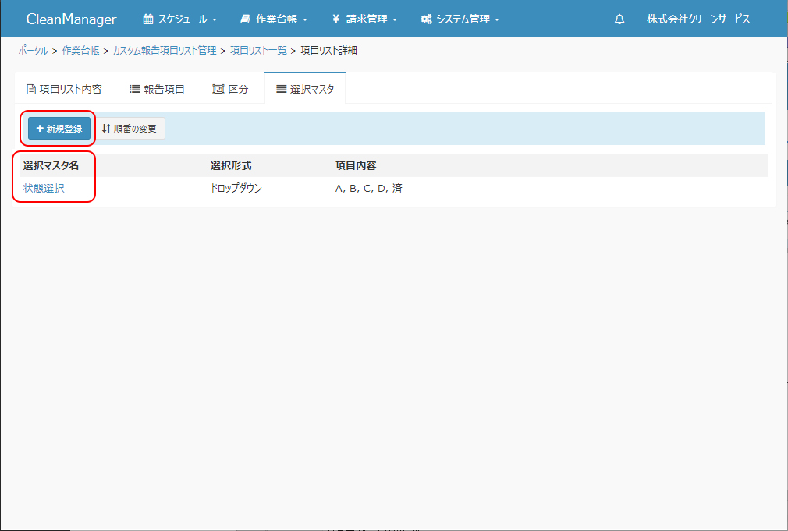Click the group icon on 区分 tab
The width and height of the screenshot is (788, 531).
click(x=218, y=90)
